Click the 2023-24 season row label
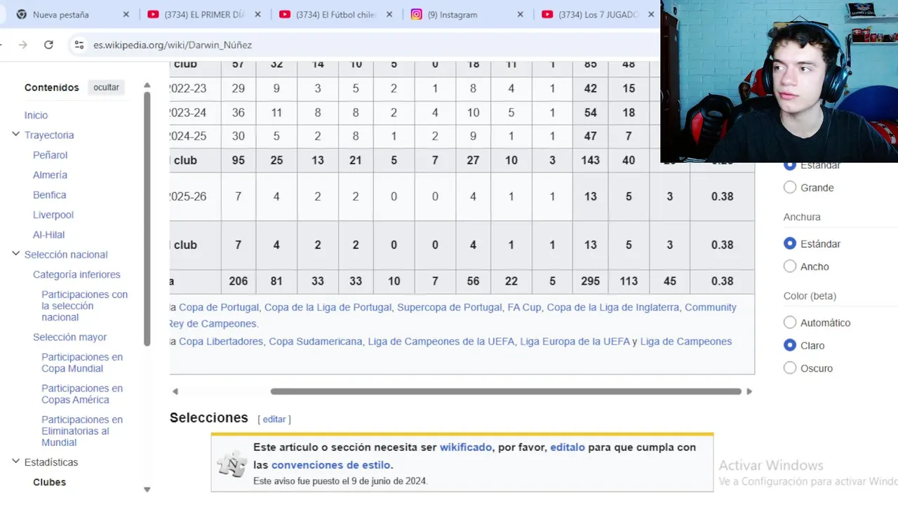 188,112
